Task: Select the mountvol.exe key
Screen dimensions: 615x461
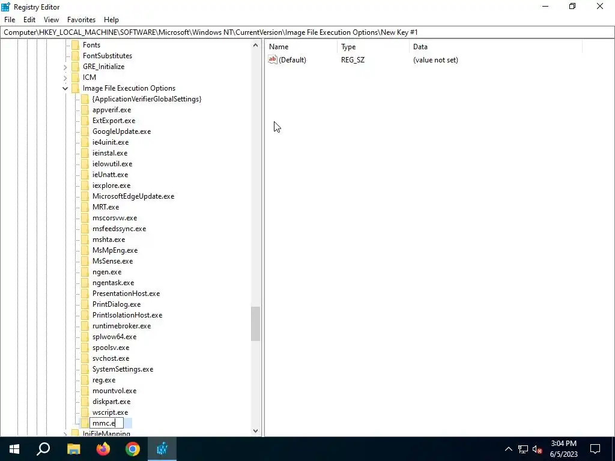Action: pyautogui.click(x=114, y=390)
